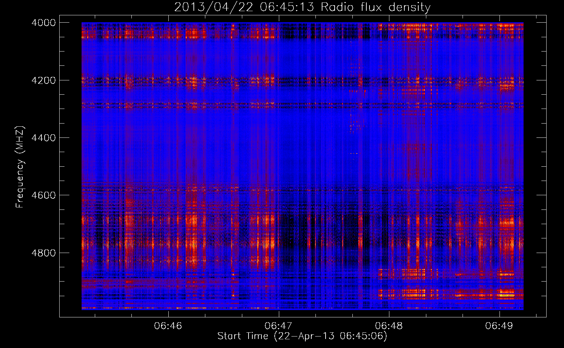The width and height of the screenshot is (564, 348).
Task: Click the 06:48 time axis label
Action: (389, 326)
